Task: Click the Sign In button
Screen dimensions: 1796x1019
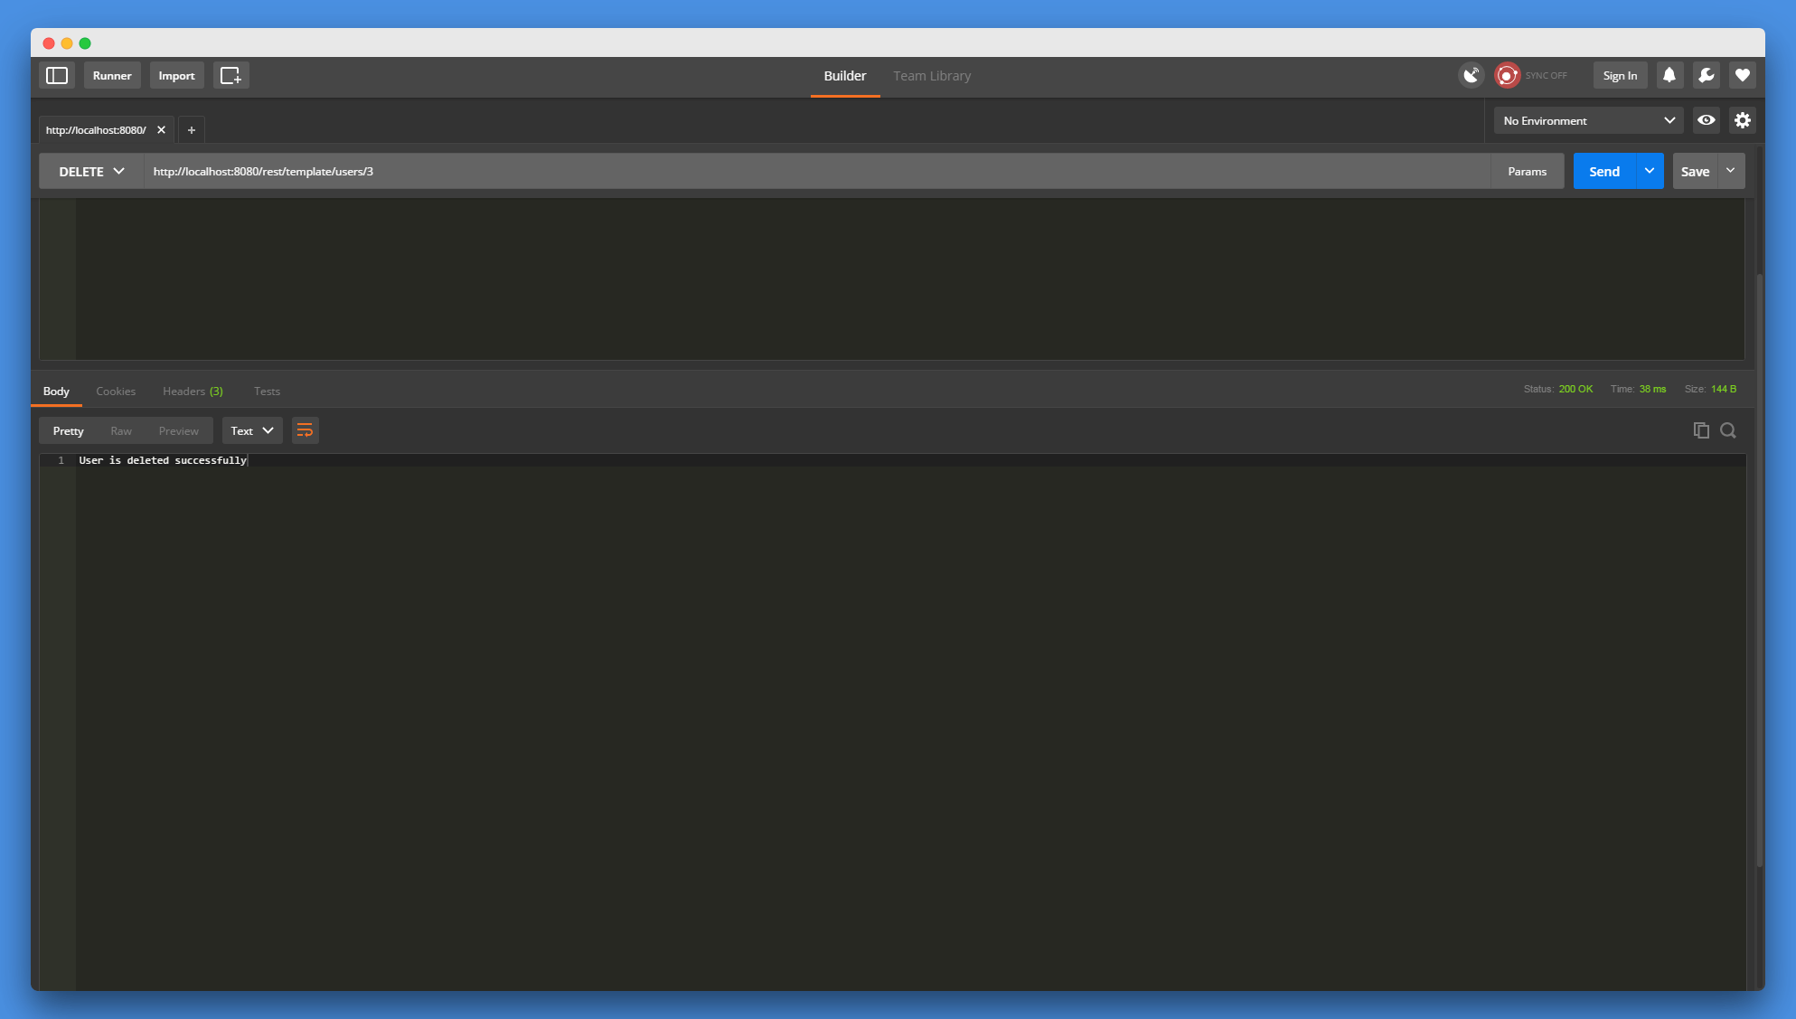Action: [1620, 76]
